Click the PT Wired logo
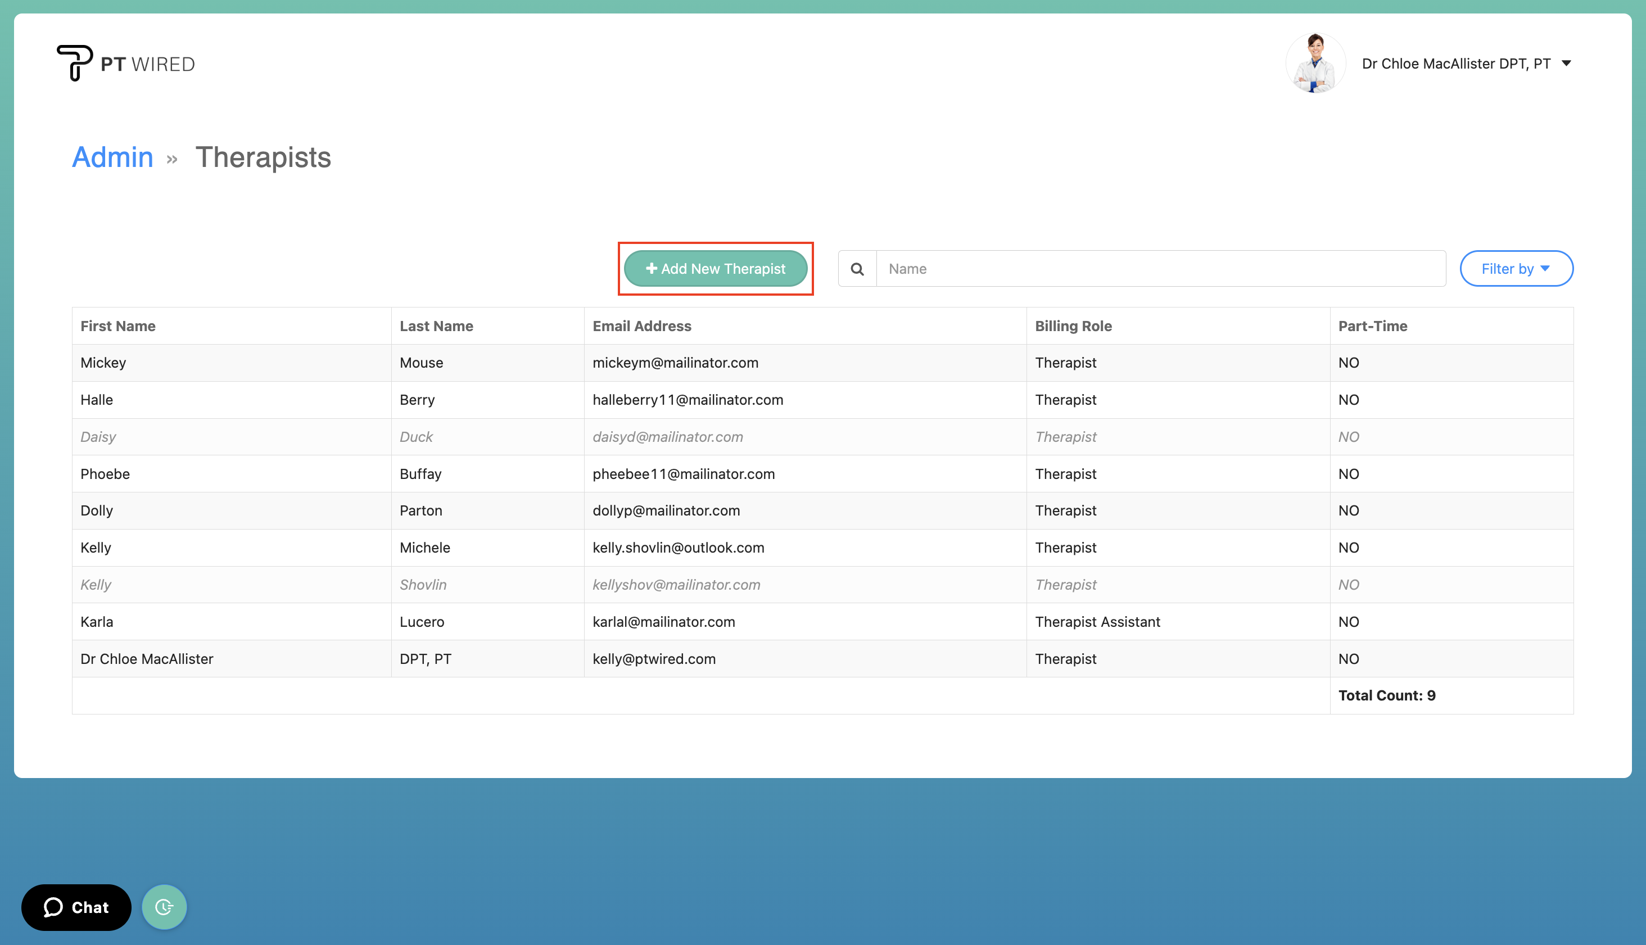This screenshot has height=945, width=1646. (x=126, y=63)
